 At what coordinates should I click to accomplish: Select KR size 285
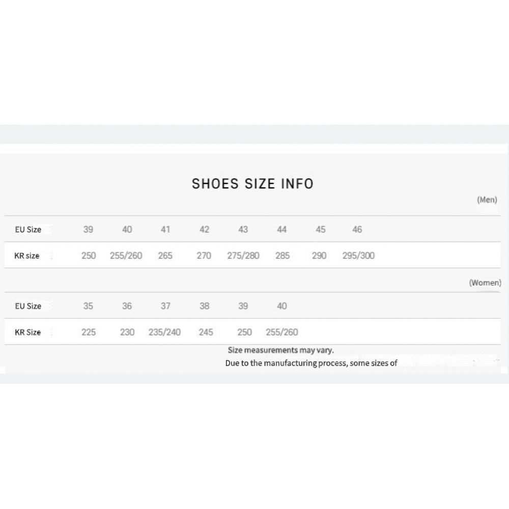coord(282,256)
